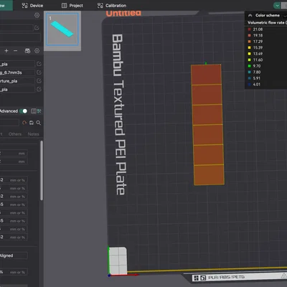Image resolution: width=287 pixels, height=287 pixels.
Task: Open the Aligned seam position dropdown
Action: pyautogui.click(x=14, y=255)
